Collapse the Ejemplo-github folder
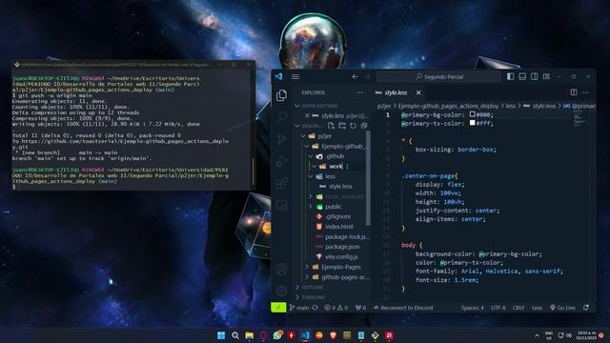 [x=307, y=146]
